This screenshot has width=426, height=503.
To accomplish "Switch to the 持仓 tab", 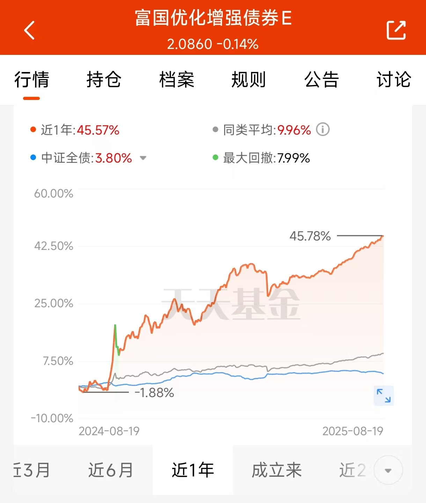I will point(104,79).
